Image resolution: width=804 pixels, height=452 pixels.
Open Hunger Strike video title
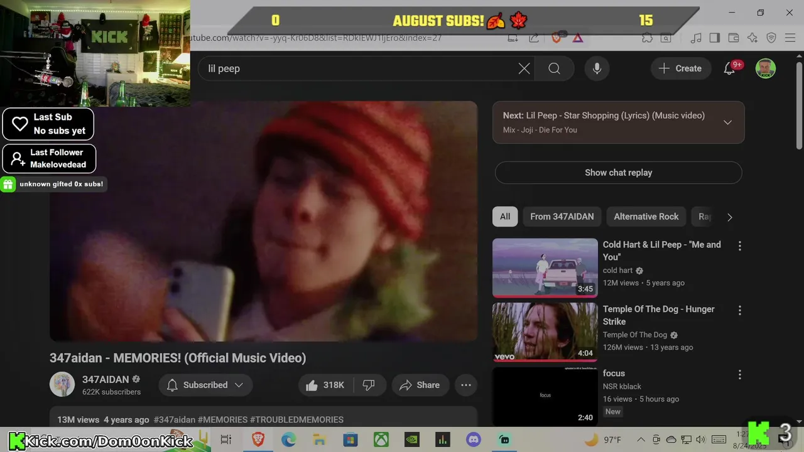(658, 315)
